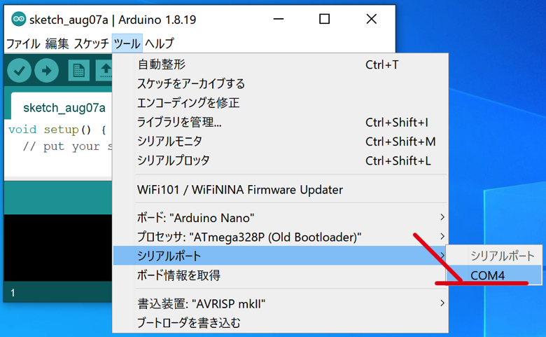This screenshot has height=337, width=546.
Task: Click the Arduino logo in title bar
Action: click(x=18, y=19)
